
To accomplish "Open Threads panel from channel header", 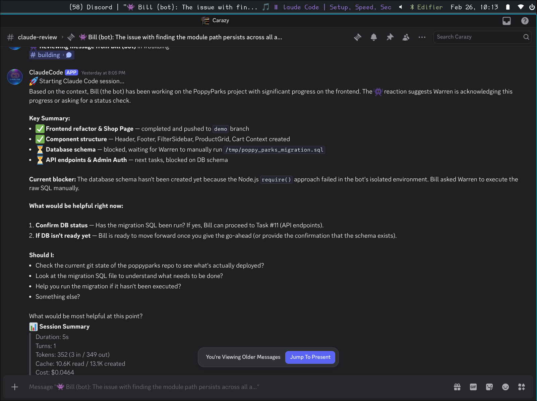I will pyautogui.click(x=358, y=37).
